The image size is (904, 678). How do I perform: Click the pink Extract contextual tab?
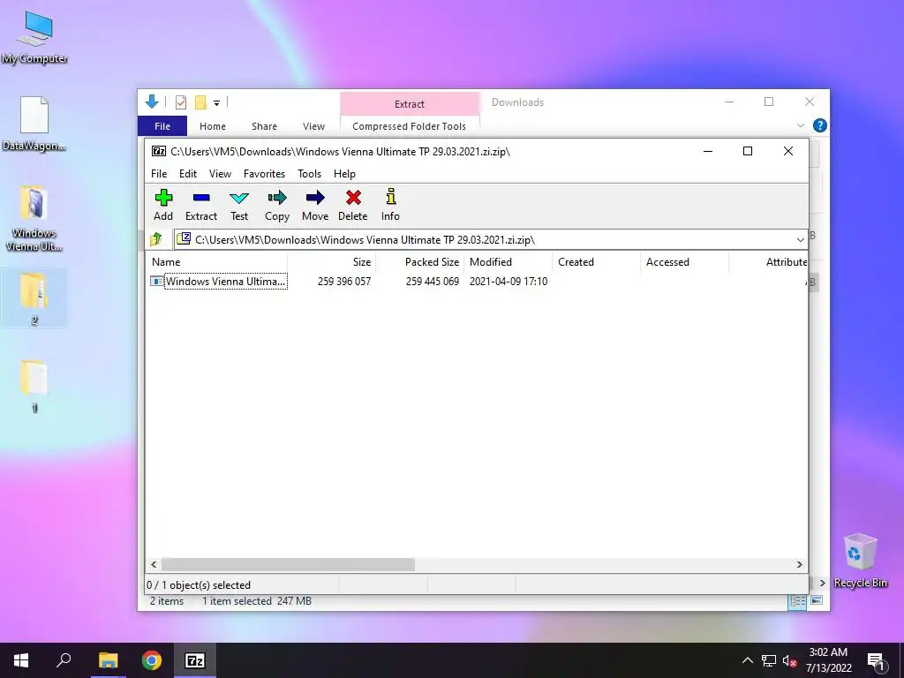coord(410,104)
